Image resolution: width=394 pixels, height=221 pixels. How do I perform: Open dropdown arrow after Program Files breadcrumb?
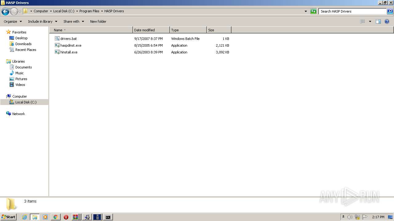102,11
